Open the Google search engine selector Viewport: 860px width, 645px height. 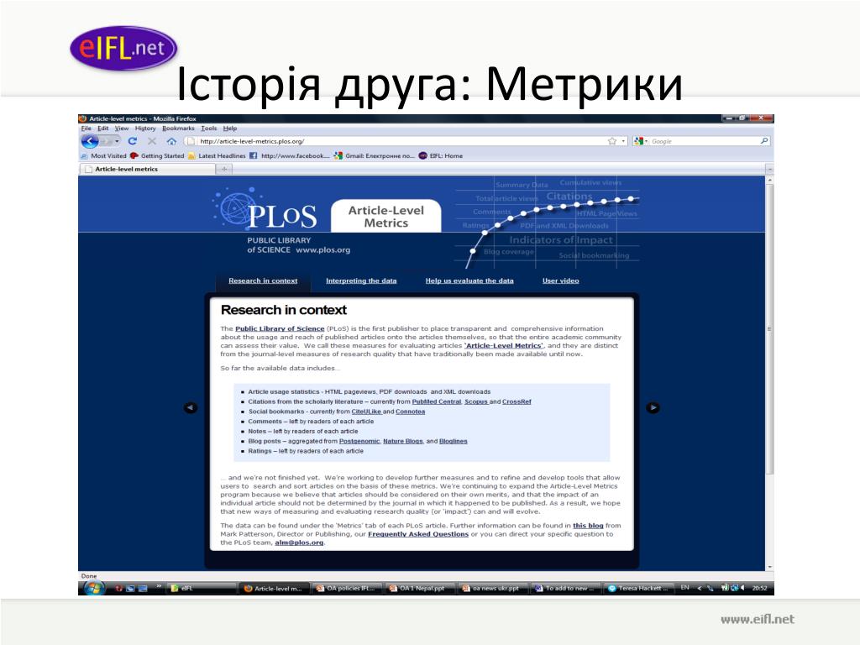click(x=641, y=141)
